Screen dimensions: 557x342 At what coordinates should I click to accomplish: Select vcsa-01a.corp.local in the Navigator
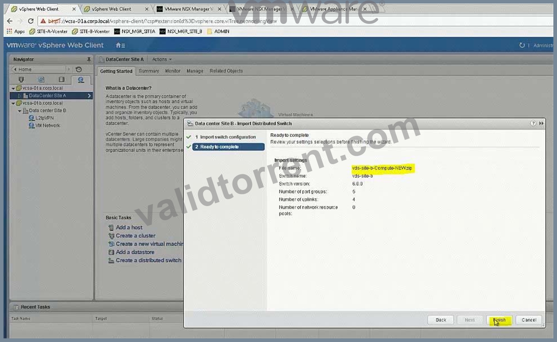coord(42,88)
